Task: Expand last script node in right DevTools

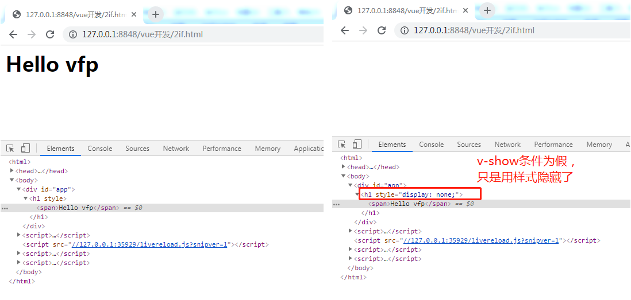Action: tap(350, 259)
